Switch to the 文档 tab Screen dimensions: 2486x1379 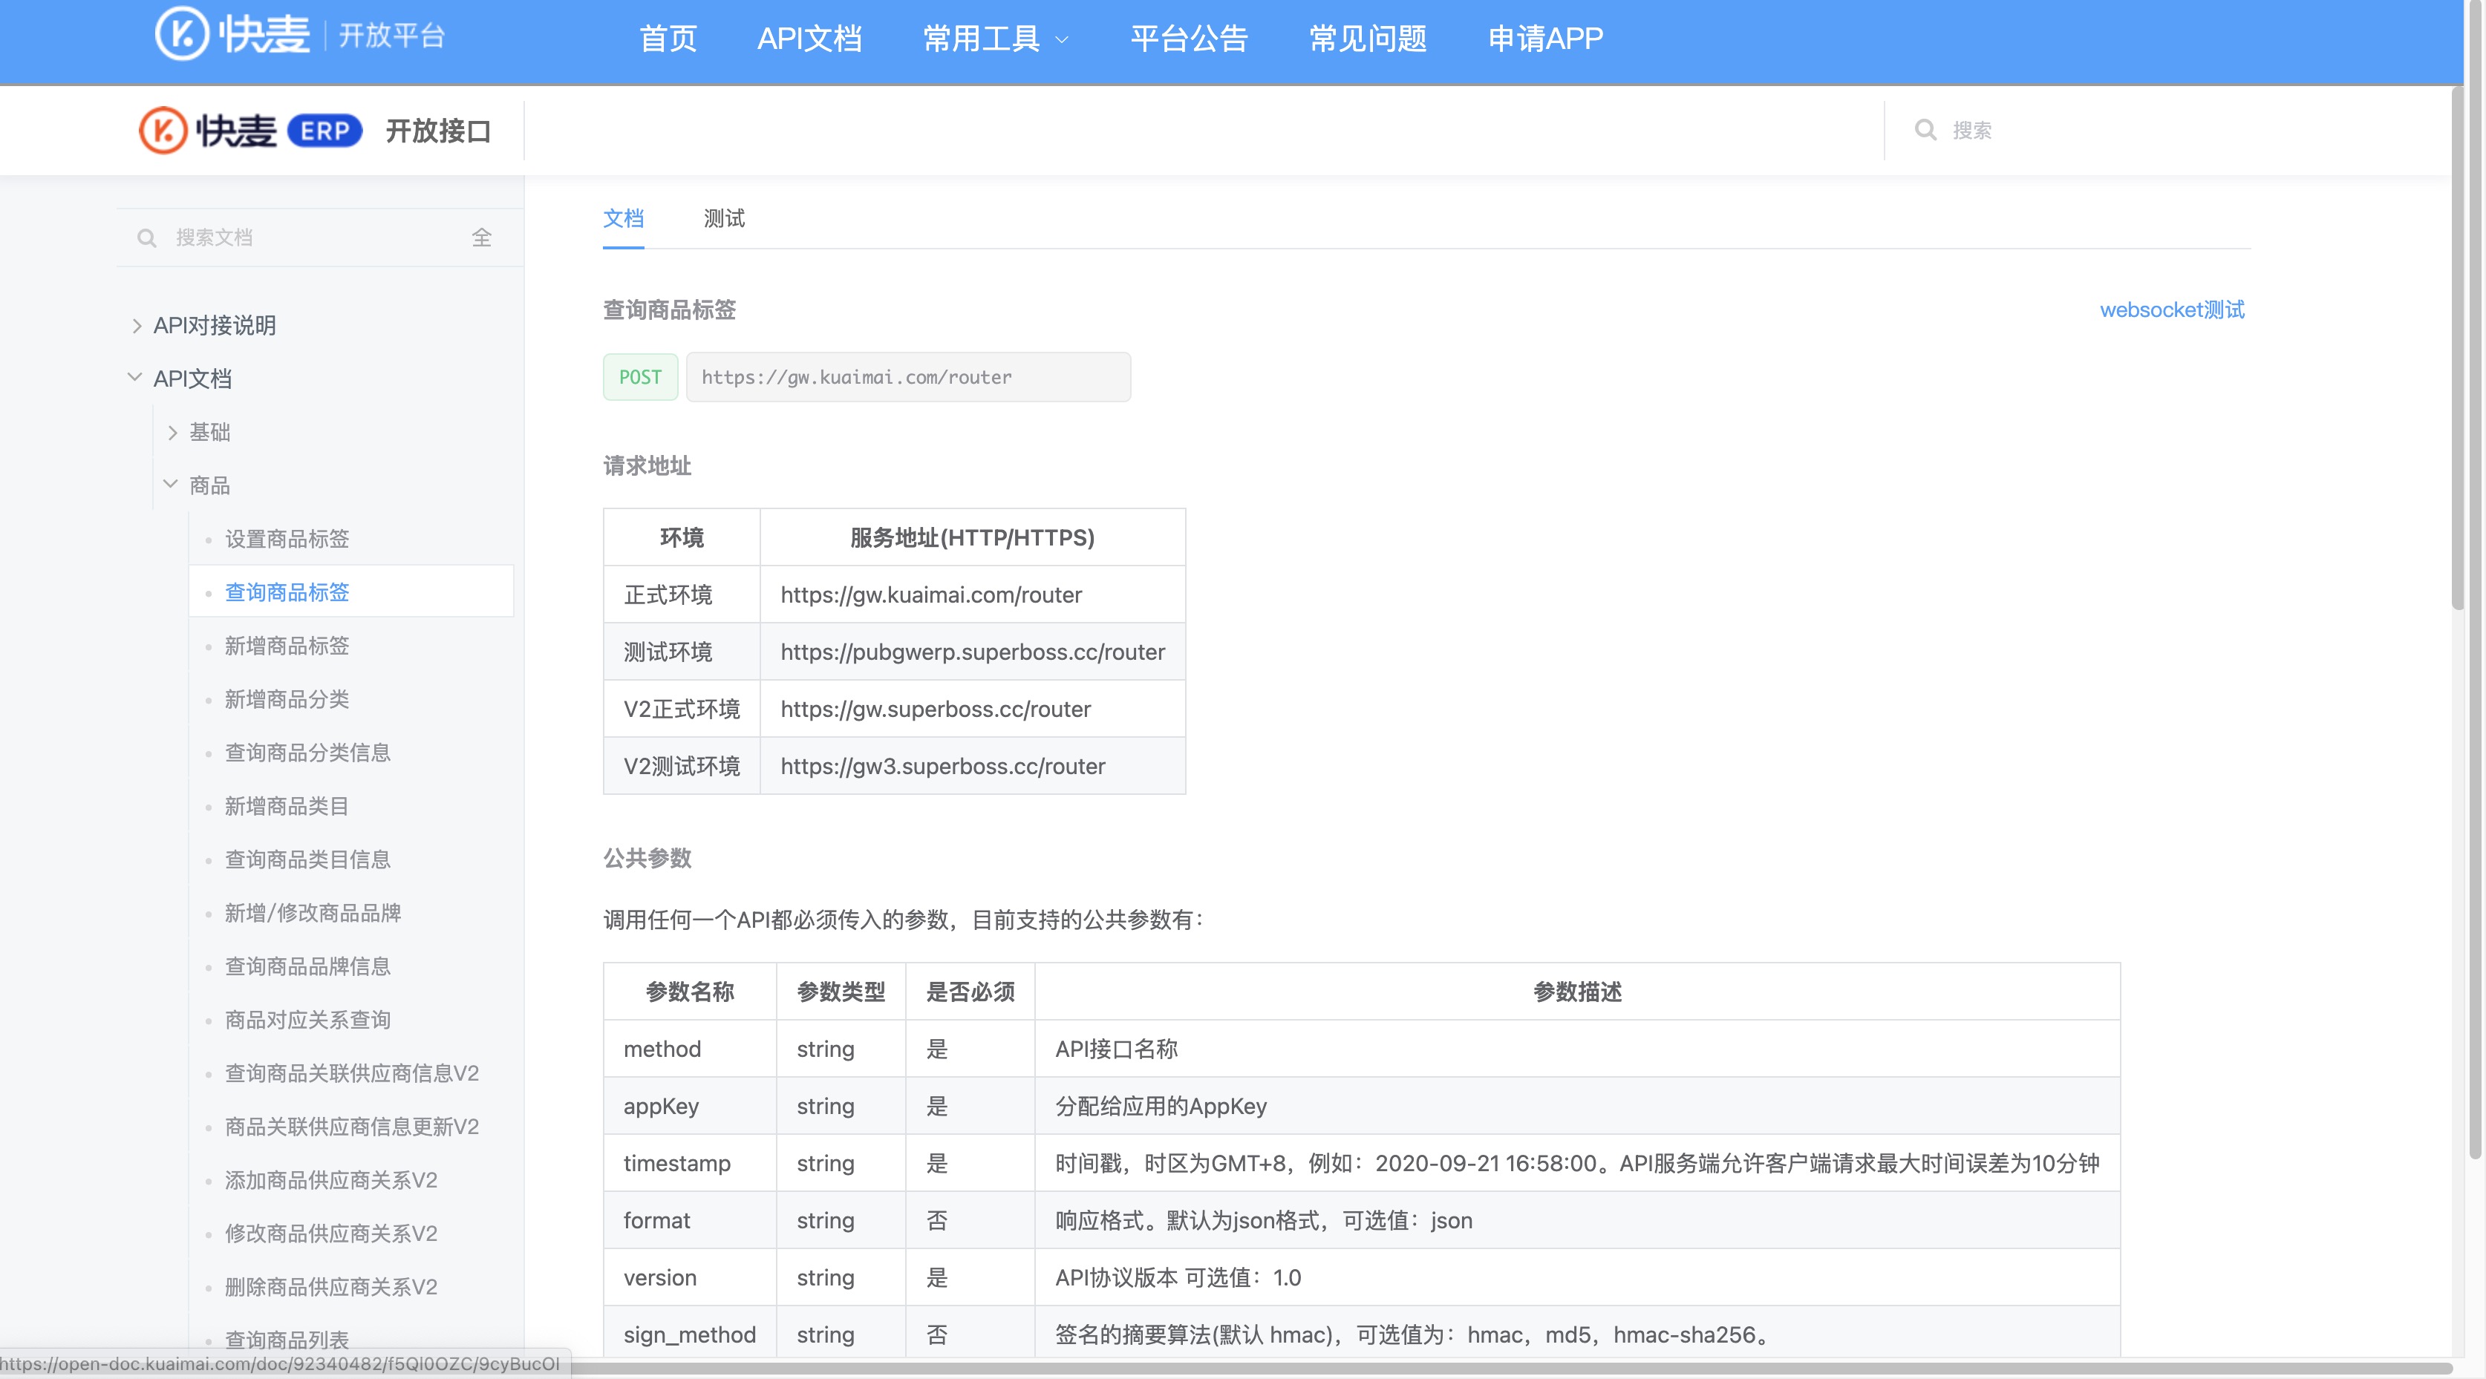click(x=624, y=219)
